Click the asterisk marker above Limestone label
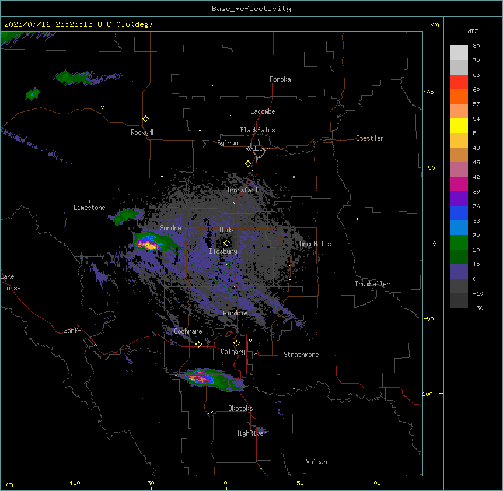 [89, 202]
